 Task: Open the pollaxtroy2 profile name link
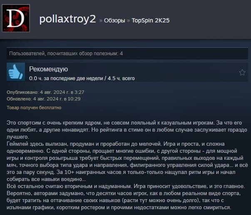click(67, 19)
